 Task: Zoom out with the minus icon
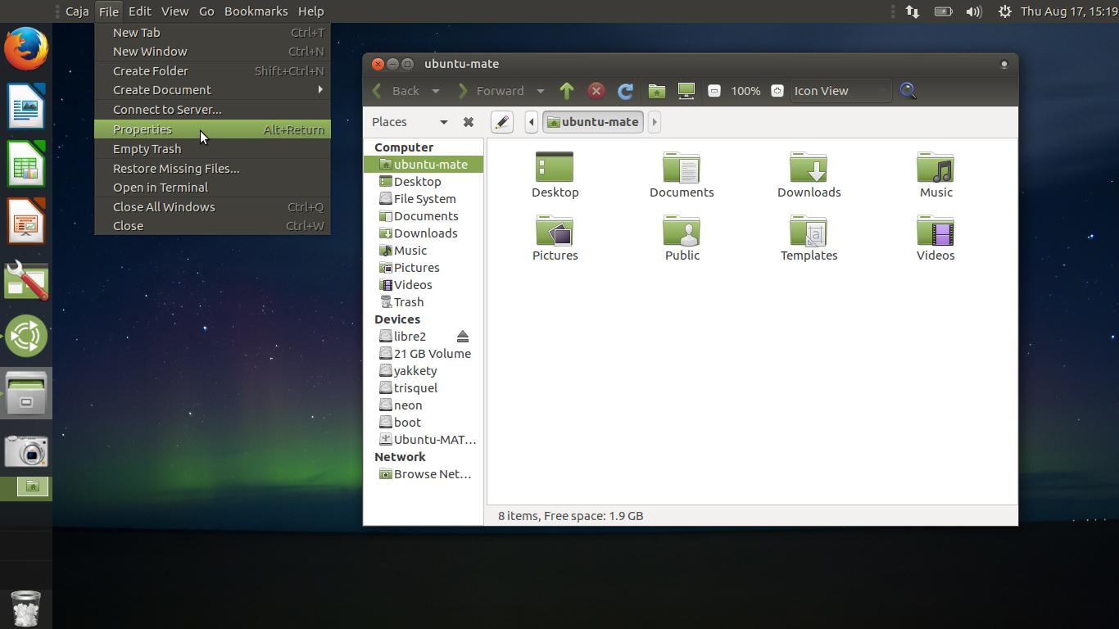click(714, 91)
